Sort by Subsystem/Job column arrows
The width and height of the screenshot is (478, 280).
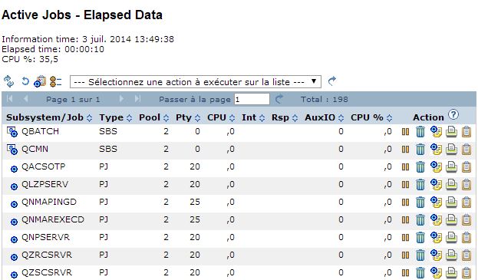89,118
